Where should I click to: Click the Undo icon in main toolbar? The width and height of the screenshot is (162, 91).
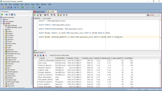coord(15,7)
